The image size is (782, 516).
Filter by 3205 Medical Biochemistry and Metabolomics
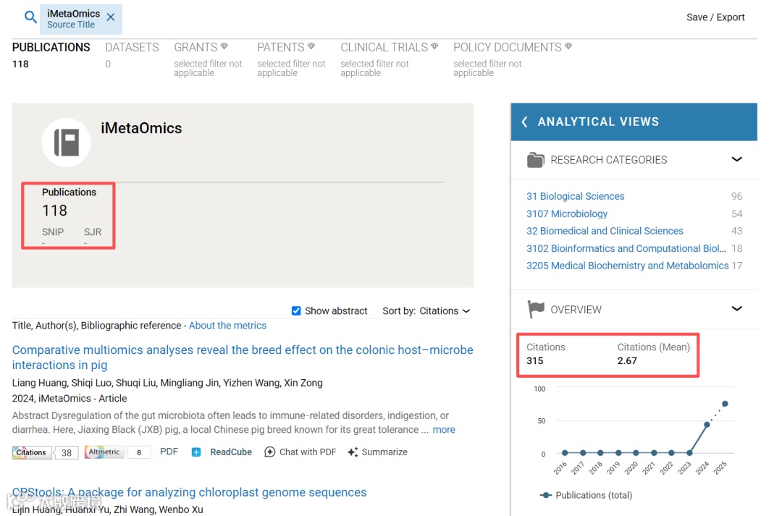(627, 266)
